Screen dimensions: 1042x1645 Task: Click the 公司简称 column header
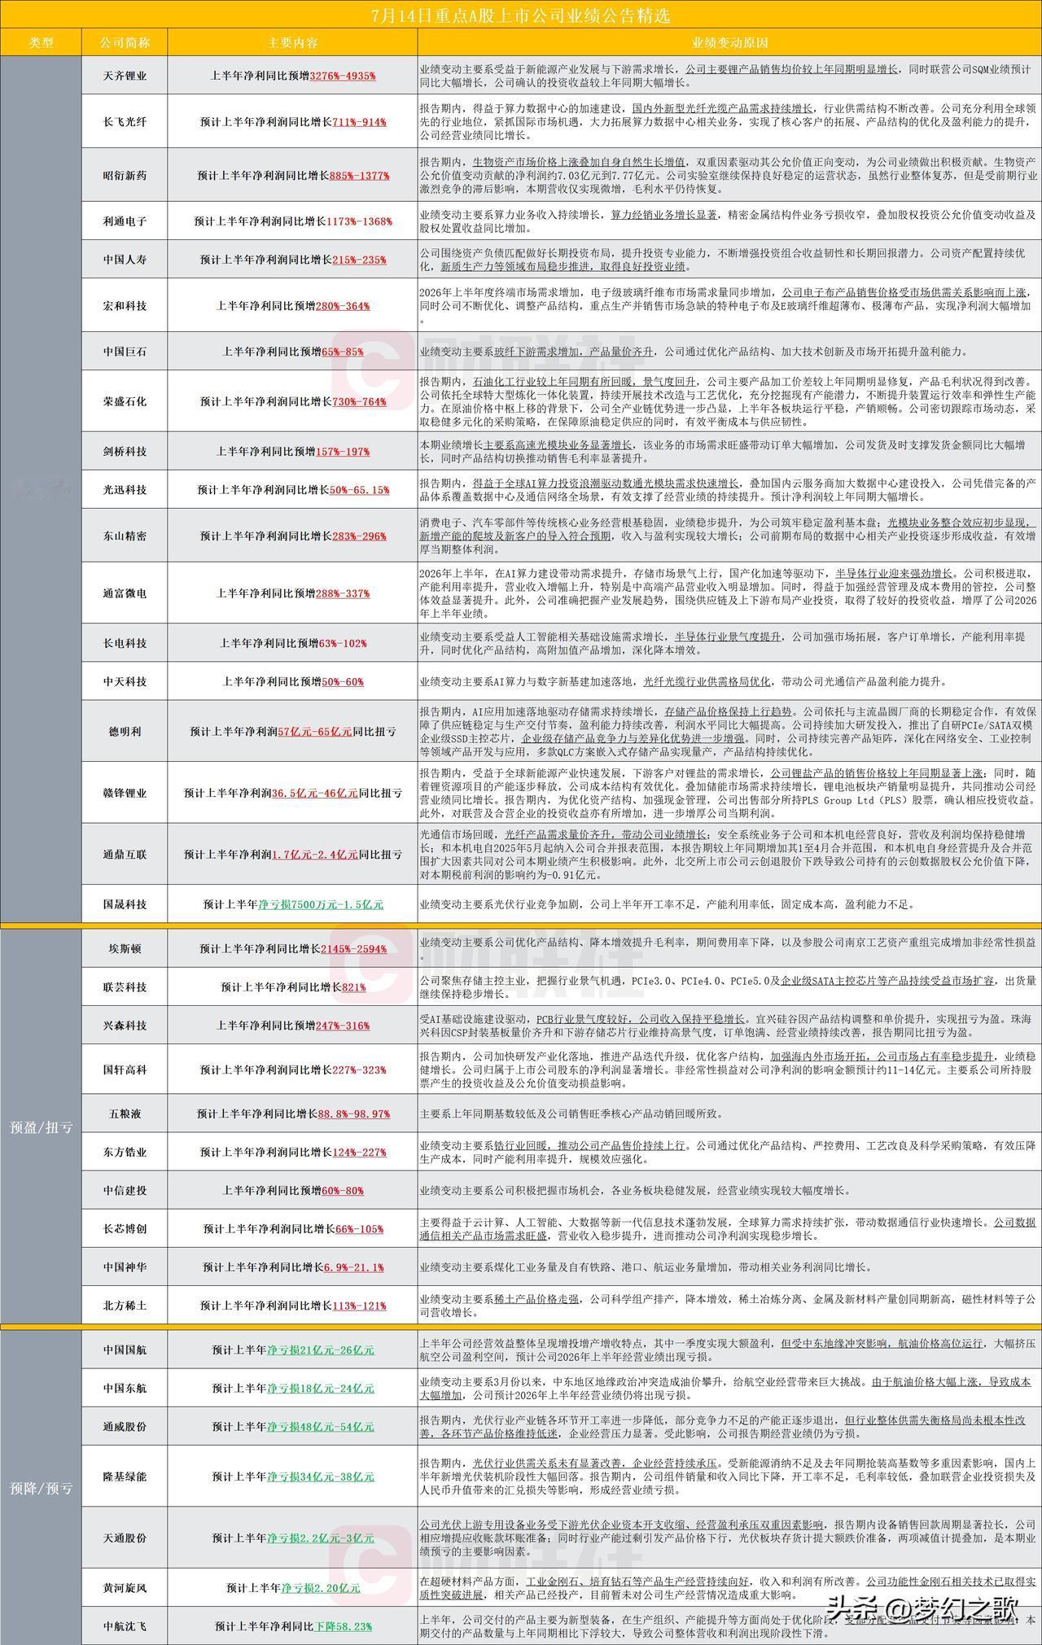pyautogui.click(x=125, y=42)
